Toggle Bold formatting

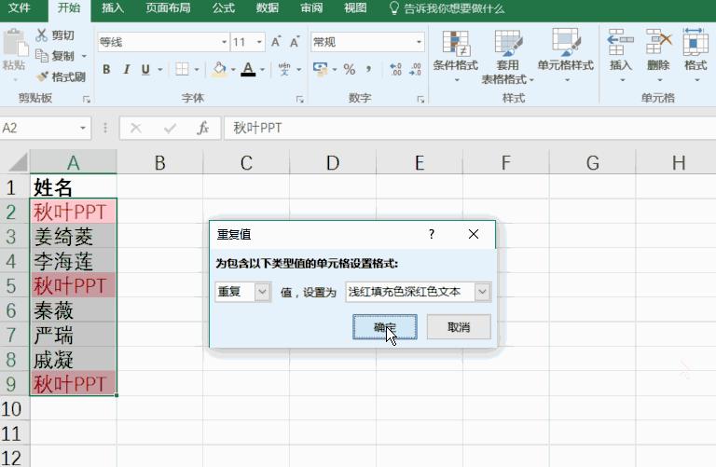click(x=106, y=69)
